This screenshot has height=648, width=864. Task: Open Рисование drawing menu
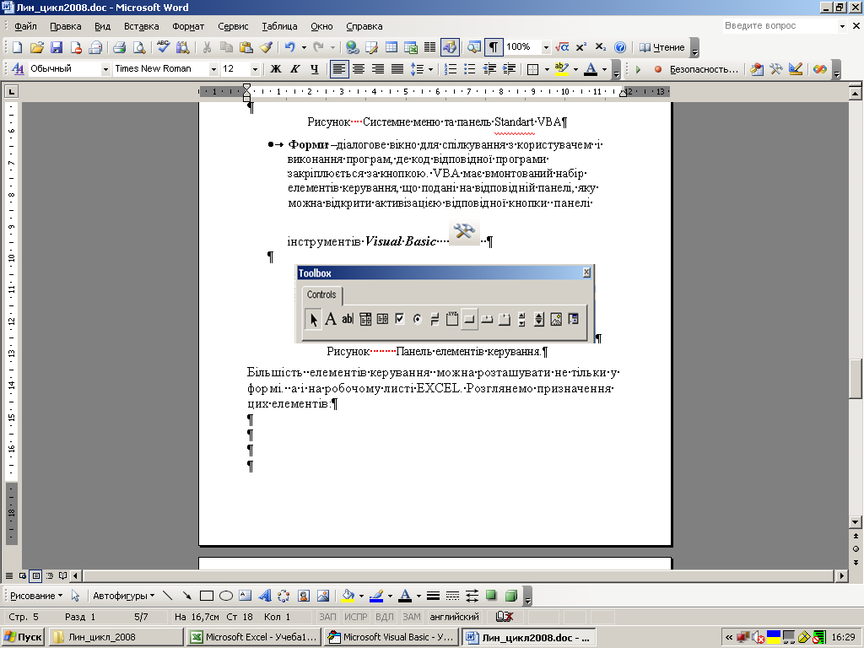tap(35, 596)
